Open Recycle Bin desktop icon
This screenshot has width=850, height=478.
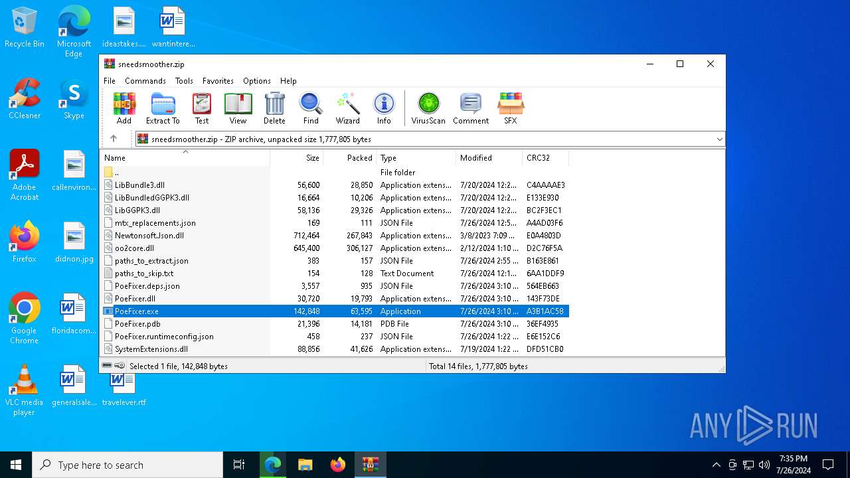point(25,28)
